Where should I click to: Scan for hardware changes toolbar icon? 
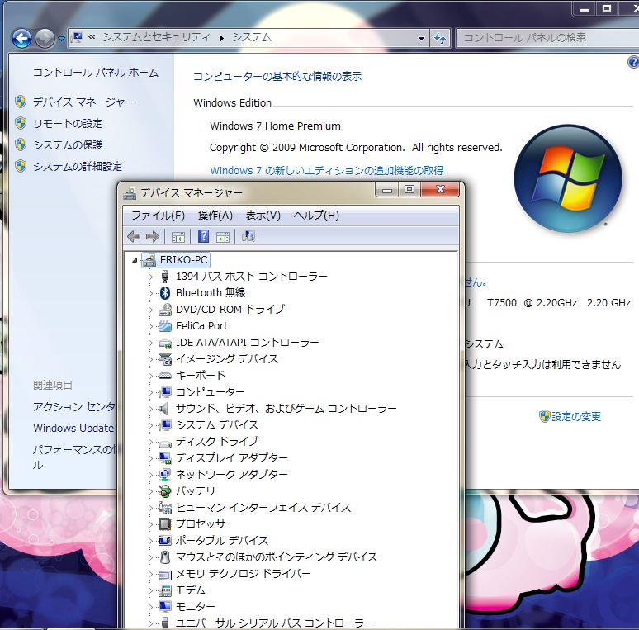click(x=248, y=236)
